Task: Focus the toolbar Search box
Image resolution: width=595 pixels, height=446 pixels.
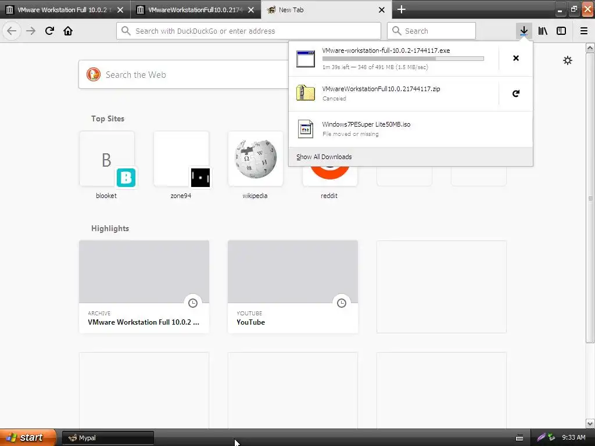Action: tap(431, 31)
